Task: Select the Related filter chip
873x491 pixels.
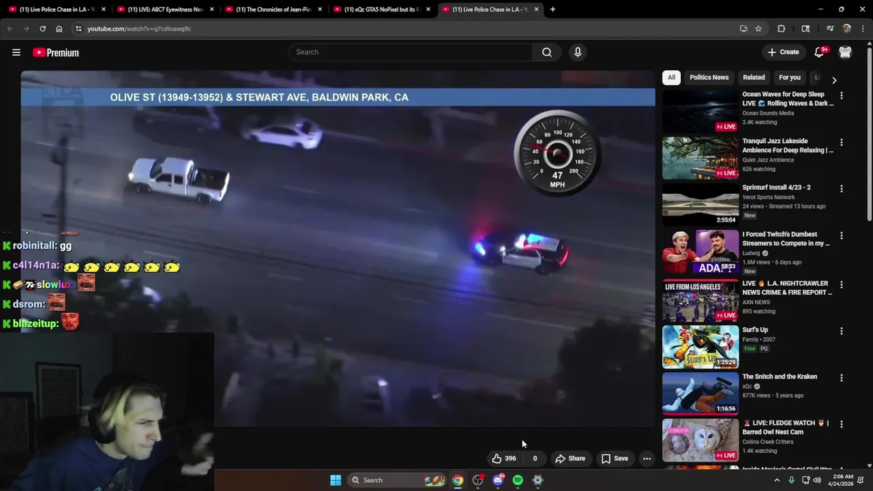Action: [x=754, y=78]
